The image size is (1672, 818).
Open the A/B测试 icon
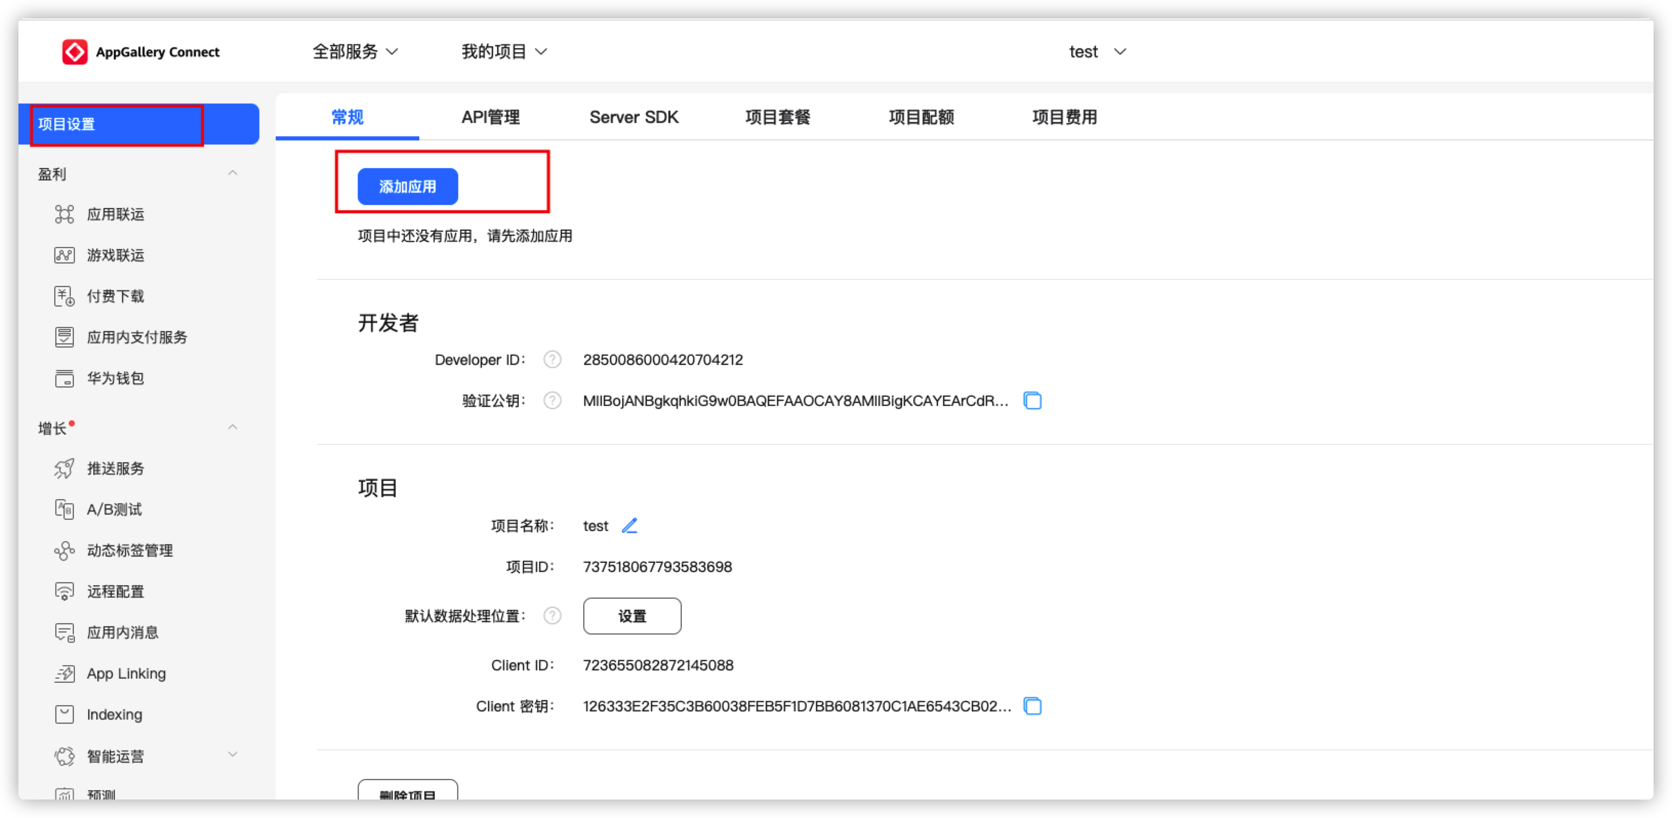(64, 509)
